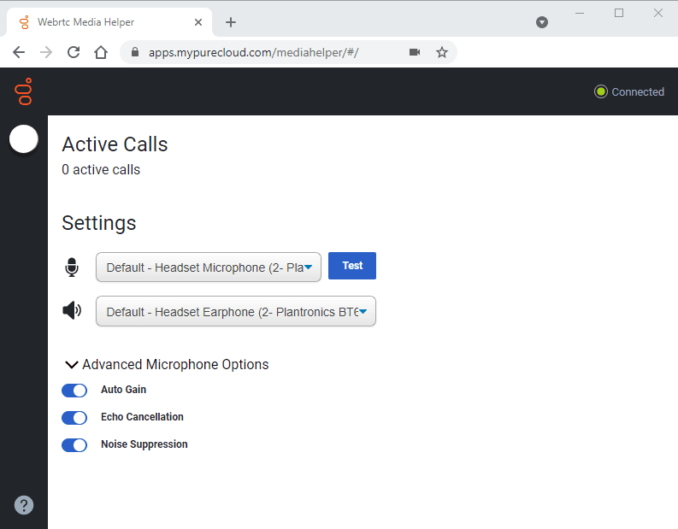
Task: Click the lock site info icon
Action: [x=134, y=52]
